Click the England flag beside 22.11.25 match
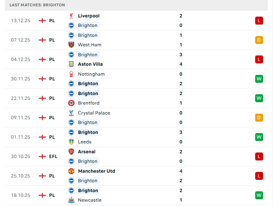 pos(42,98)
